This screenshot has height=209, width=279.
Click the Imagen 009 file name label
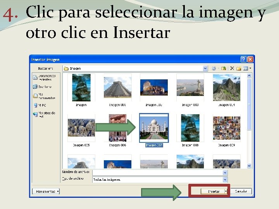tap(227, 145)
